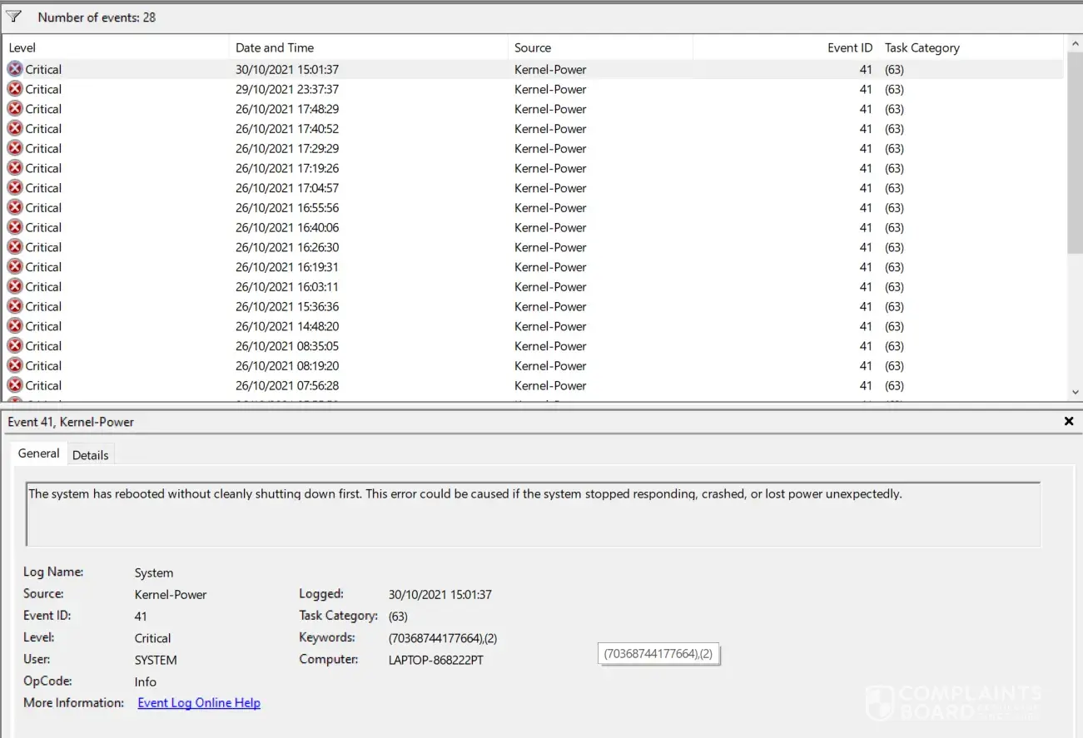Click critical icon of 26/10/2021 16:55:56 event

[x=15, y=208]
